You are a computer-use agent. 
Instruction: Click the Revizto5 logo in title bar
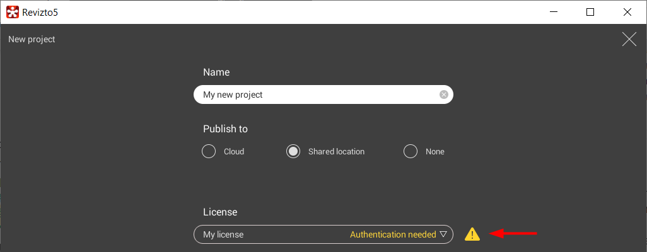(12, 12)
